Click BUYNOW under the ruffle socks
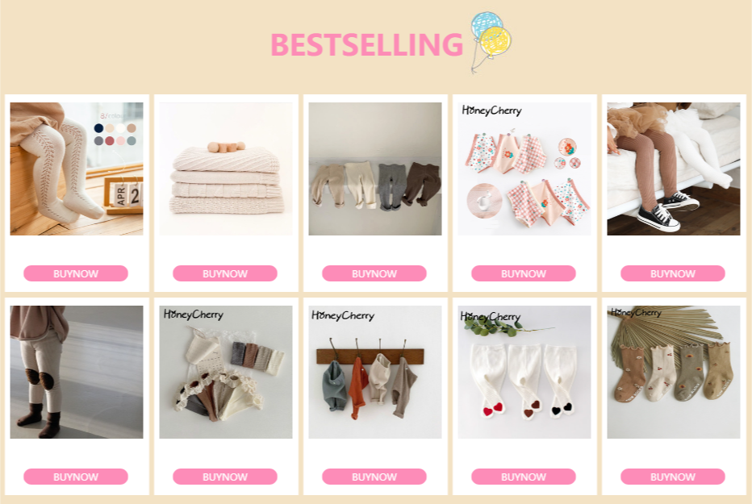Screen dimensions: 752x504 pyautogui.click(x=225, y=477)
